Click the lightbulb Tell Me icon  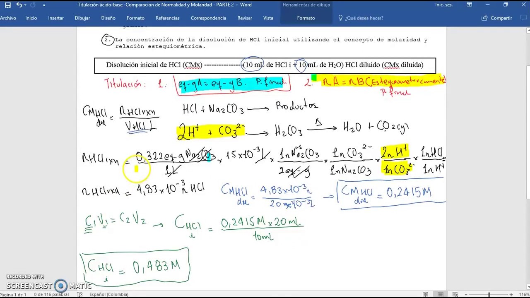pos(340,18)
